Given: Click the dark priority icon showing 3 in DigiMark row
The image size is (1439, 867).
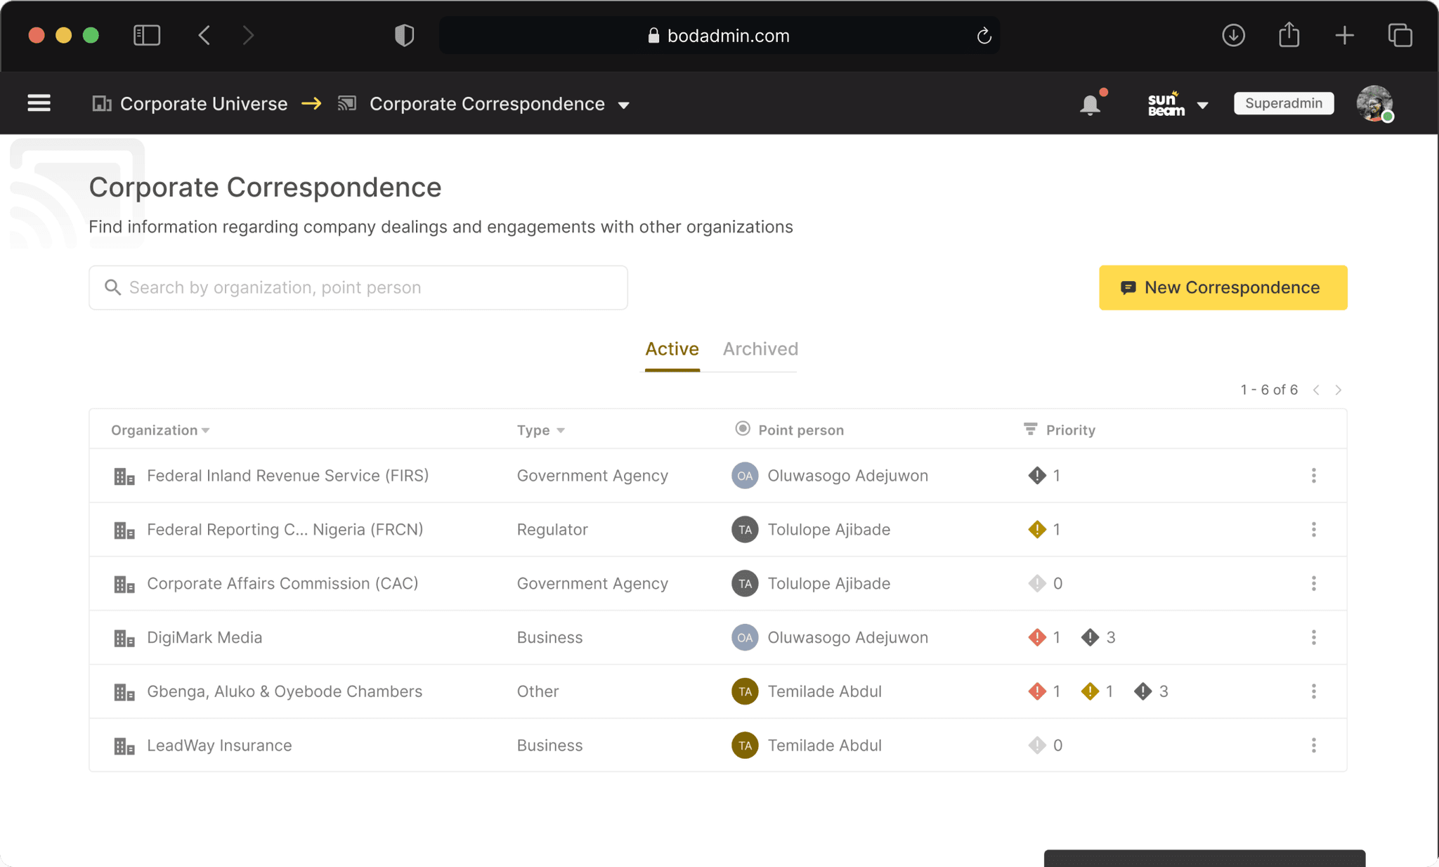Looking at the screenshot, I should click(x=1090, y=637).
